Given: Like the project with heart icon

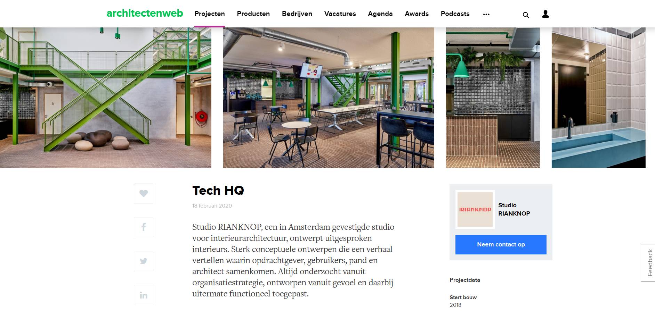Looking at the screenshot, I should pos(144,193).
